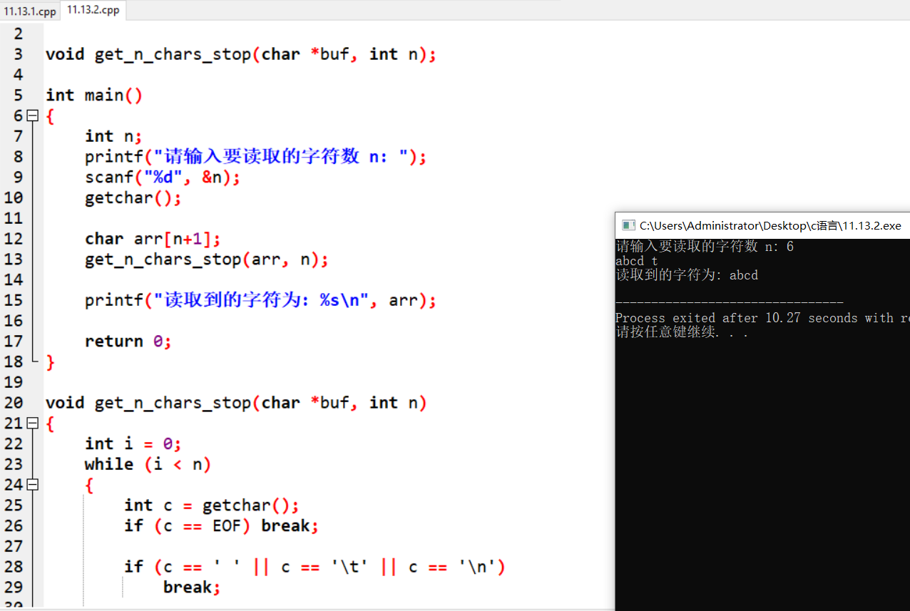Click the scanf("%d", &n) statement

click(x=163, y=178)
